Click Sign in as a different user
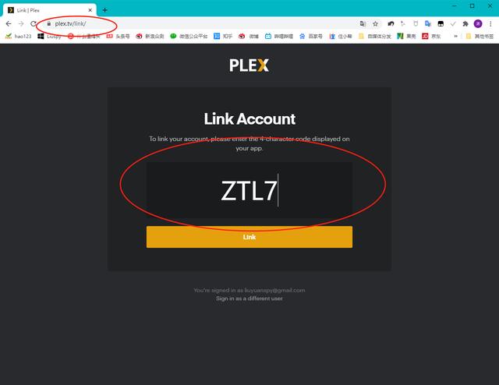This screenshot has width=499, height=385. tap(249, 298)
